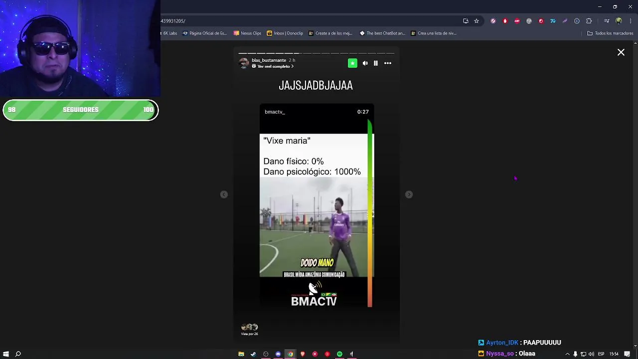
Task: Open story viewers list 'Vista por 26'
Action: [249, 330]
